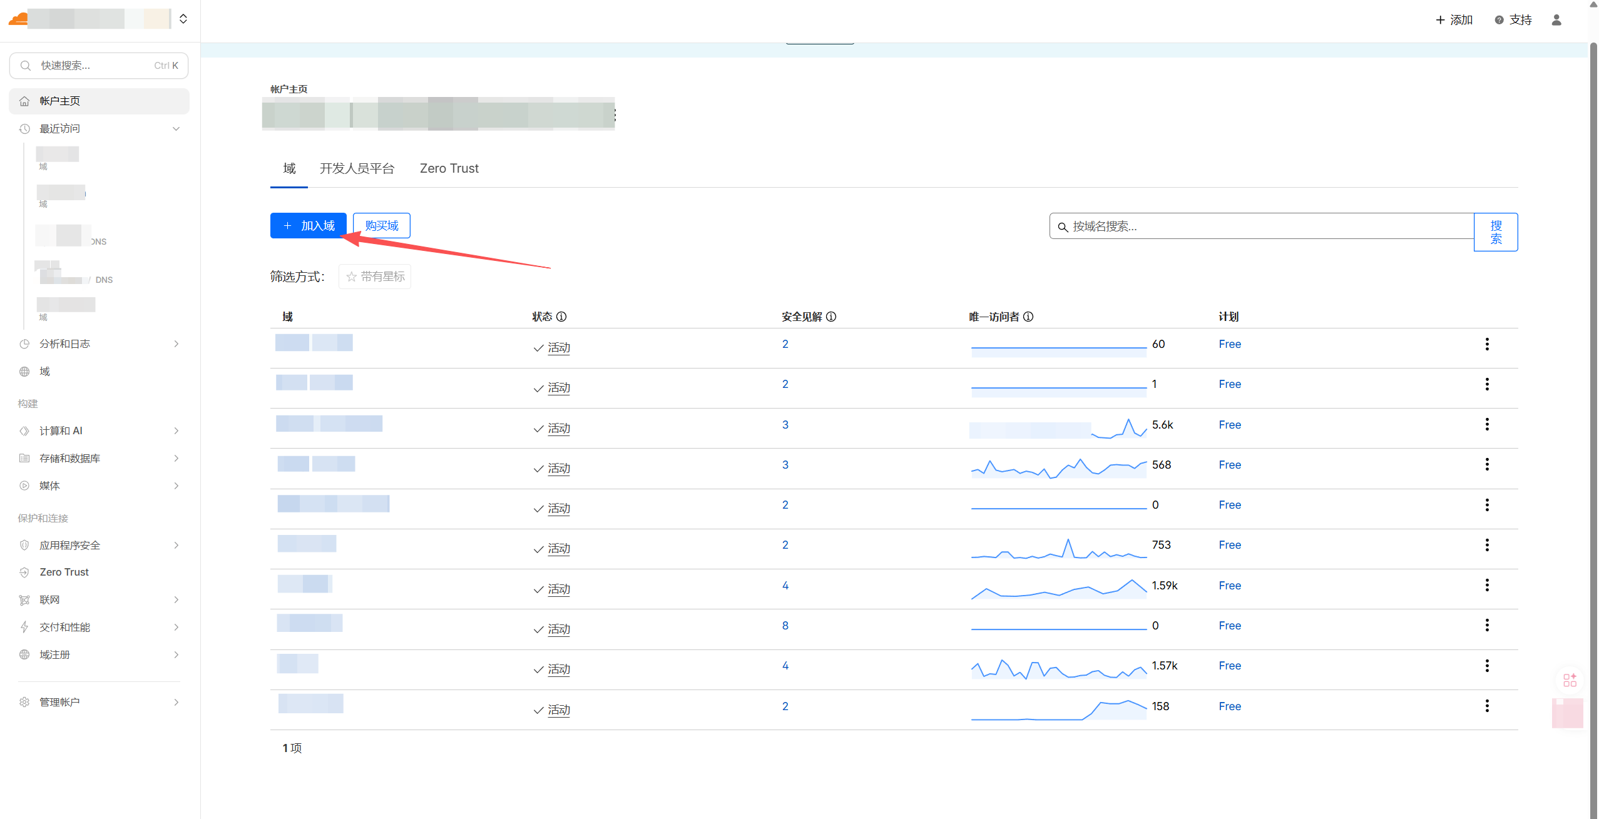Click the 加入域 button
The height and width of the screenshot is (819, 1599).
(309, 226)
